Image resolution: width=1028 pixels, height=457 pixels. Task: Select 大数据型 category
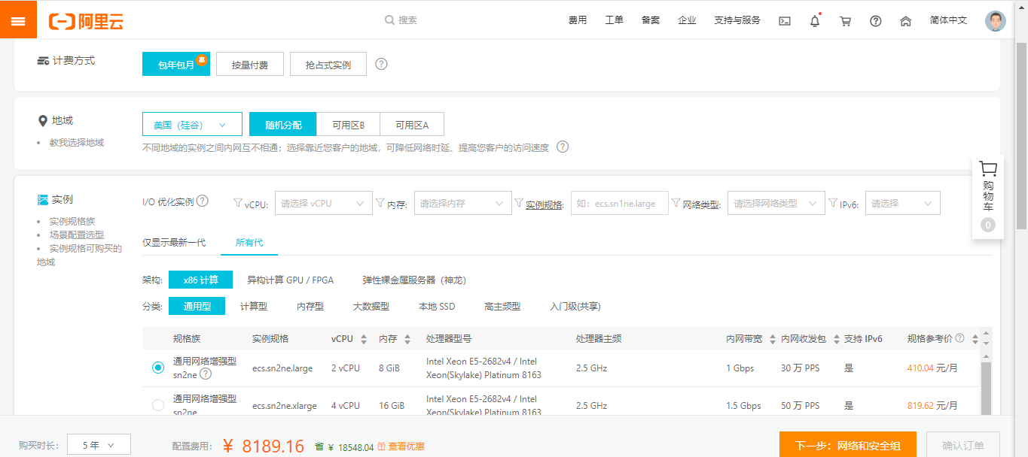click(371, 306)
